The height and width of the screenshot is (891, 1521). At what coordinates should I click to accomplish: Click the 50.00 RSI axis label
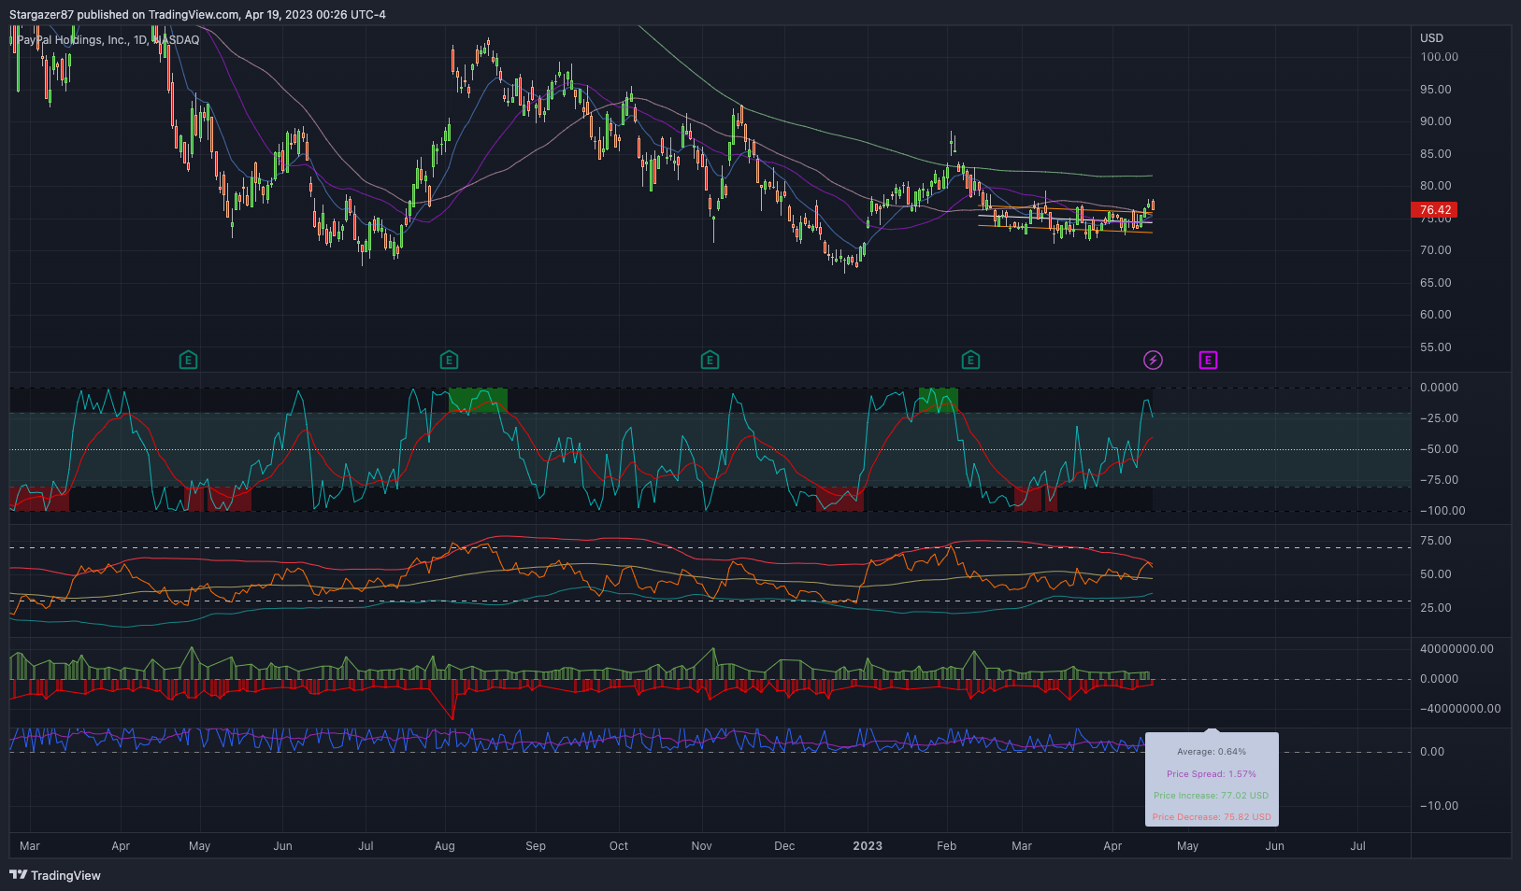click(1436, 574)
